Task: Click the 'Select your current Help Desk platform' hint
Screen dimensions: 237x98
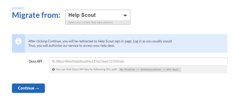Action: tap(90, 22)
